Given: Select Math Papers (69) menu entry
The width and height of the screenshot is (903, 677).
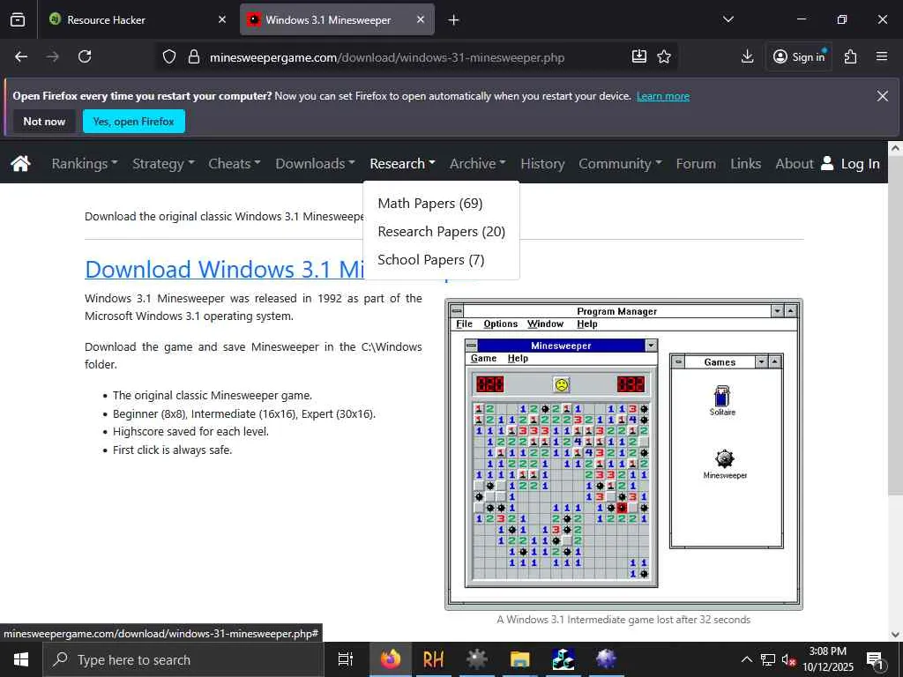Looking at the screenshot, I should pyautogui.click(x=430, y=204).
